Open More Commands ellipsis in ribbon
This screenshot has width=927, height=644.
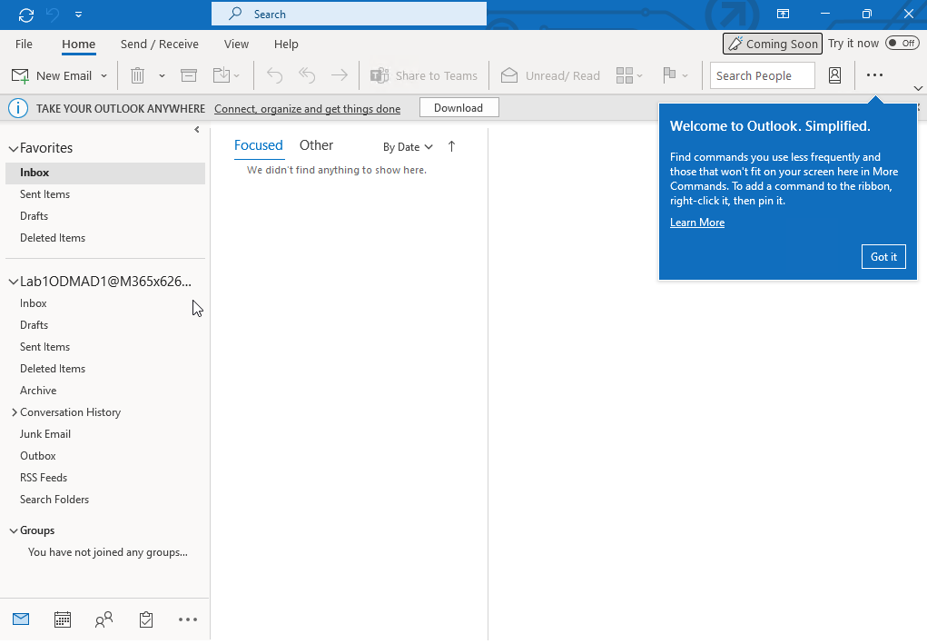click(x=874, y=75)
